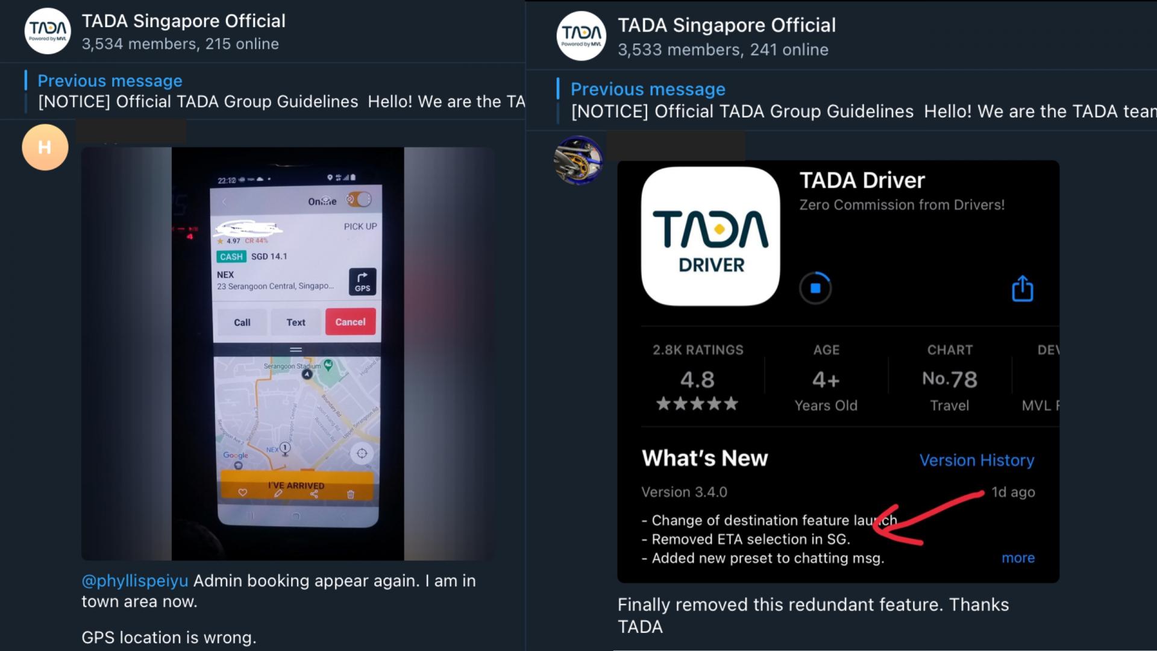
Task: Click the @phyllispeiyu mention link
Action: [135, 580]
